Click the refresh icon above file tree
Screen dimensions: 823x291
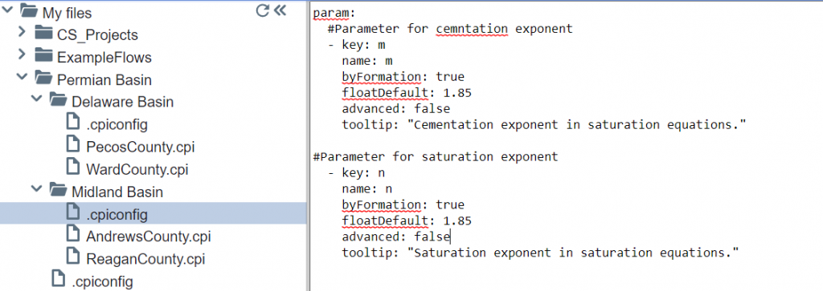click(x=263, y=10)
